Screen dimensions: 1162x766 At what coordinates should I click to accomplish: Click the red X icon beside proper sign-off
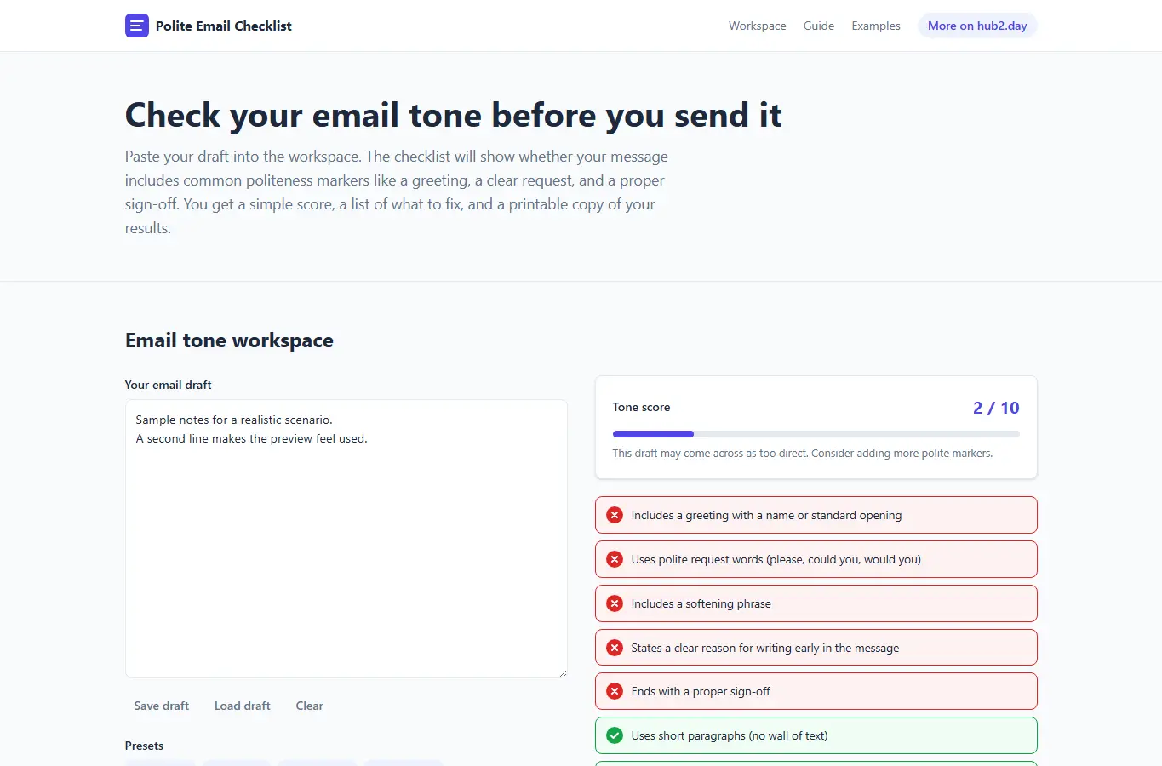click(615, 691)
